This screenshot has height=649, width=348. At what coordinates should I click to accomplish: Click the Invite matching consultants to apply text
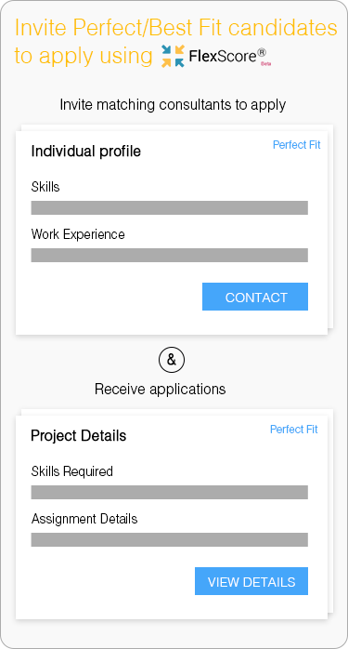point(173,105)
